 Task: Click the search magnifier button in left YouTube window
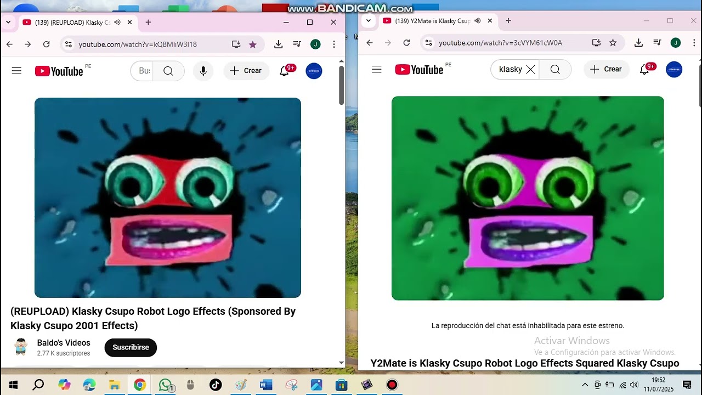[x=168, y=71]
